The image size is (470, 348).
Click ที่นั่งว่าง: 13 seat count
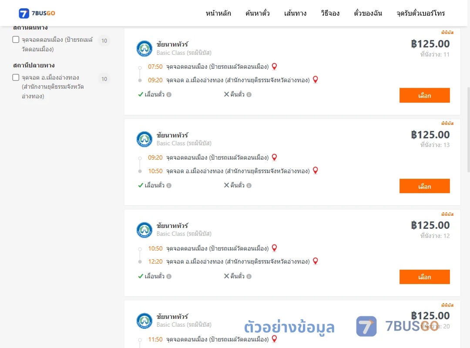(435, 145)
